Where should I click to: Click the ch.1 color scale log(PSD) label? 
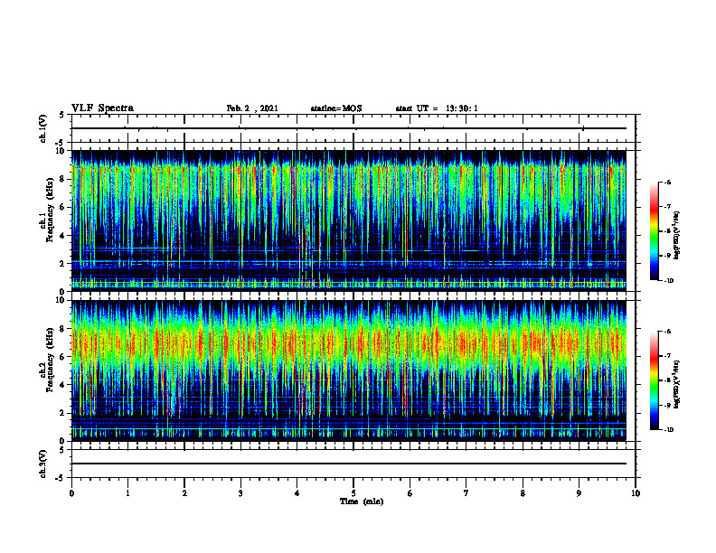pos(677,235)
